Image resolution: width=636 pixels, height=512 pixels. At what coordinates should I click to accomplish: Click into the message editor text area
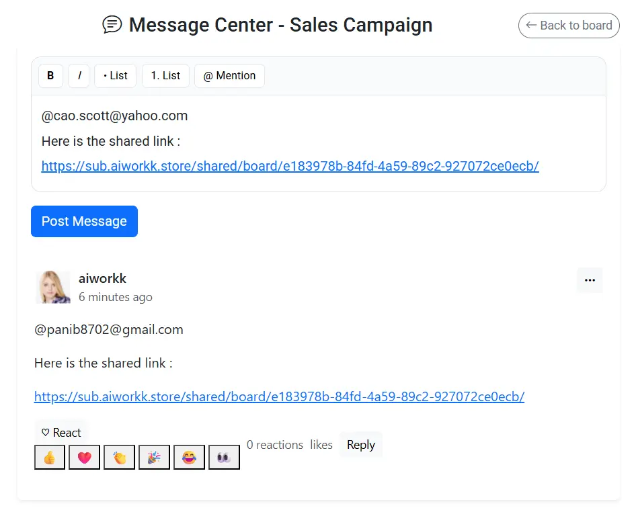[319, 143]
